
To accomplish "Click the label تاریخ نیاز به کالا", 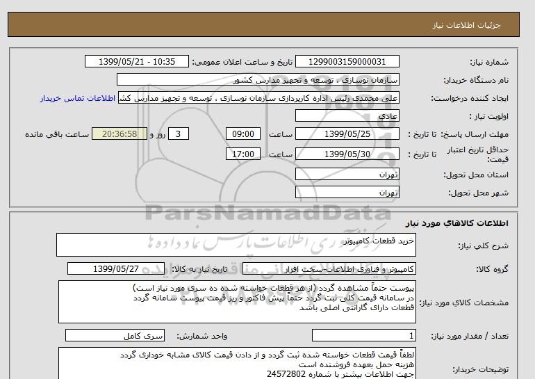I will click(199, 269).
